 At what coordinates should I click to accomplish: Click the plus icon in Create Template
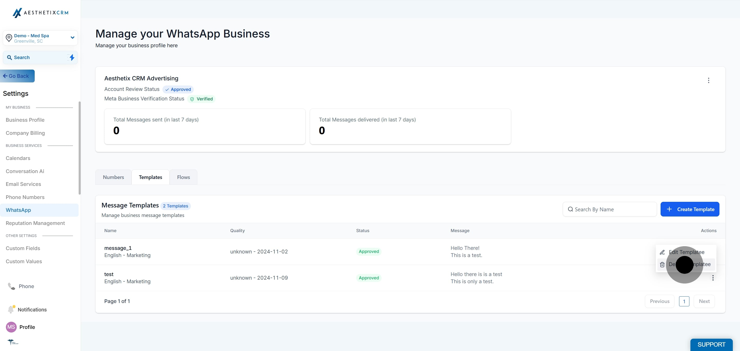click(669, 210)
